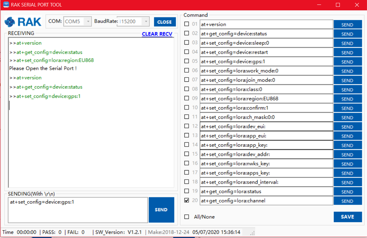This screenshot has height=238, width=367.
Task: Maximize the RAK Serial Port Tool window
Action: 338,5
